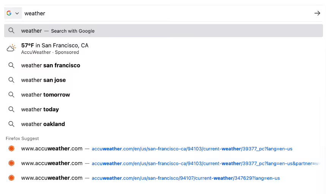Click the partly sunny weather icon

11,48
